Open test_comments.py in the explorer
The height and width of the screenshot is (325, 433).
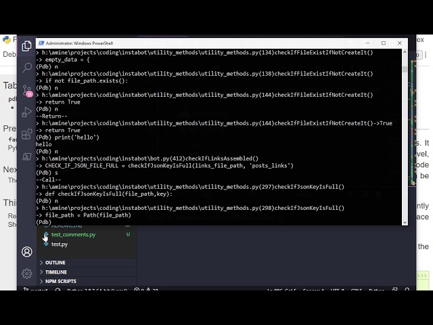point(73,235)
